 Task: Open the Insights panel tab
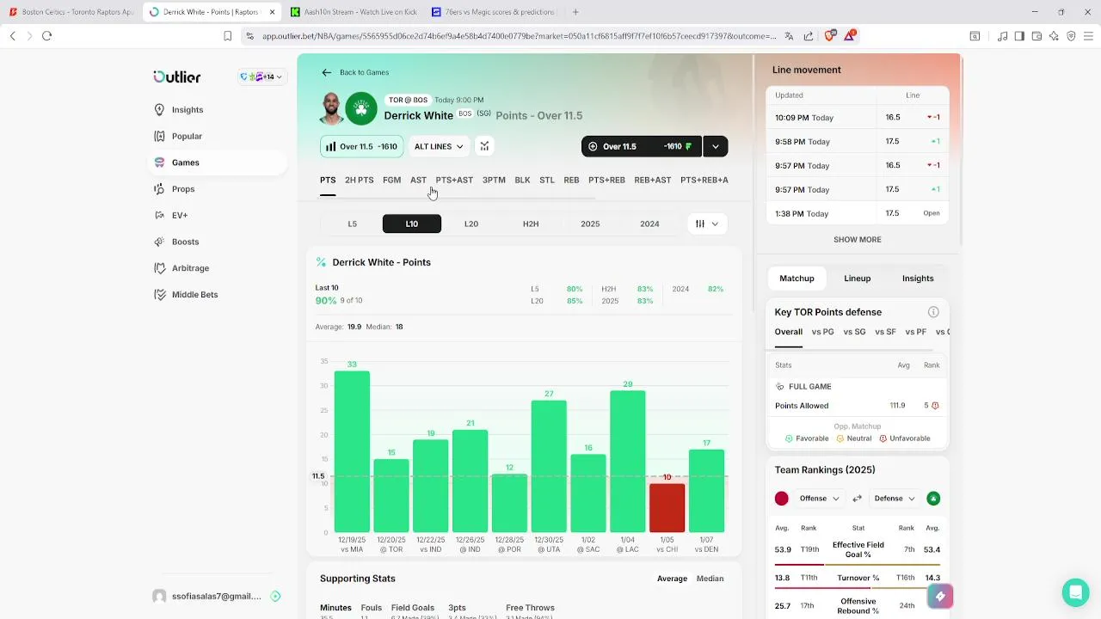point(918,279)
